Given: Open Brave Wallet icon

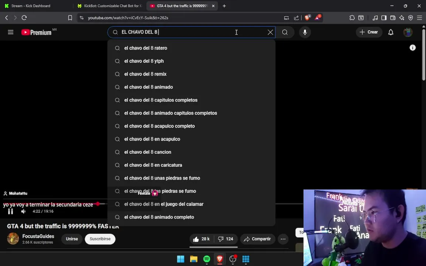Looking at the screenshot, I should point(393,18).
